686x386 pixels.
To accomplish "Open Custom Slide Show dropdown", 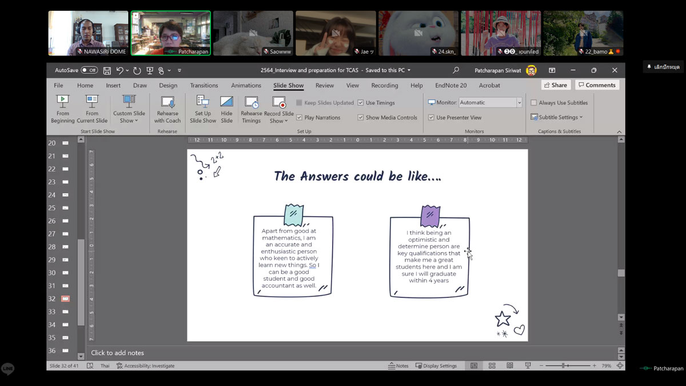I will click(x=129, y=117).
